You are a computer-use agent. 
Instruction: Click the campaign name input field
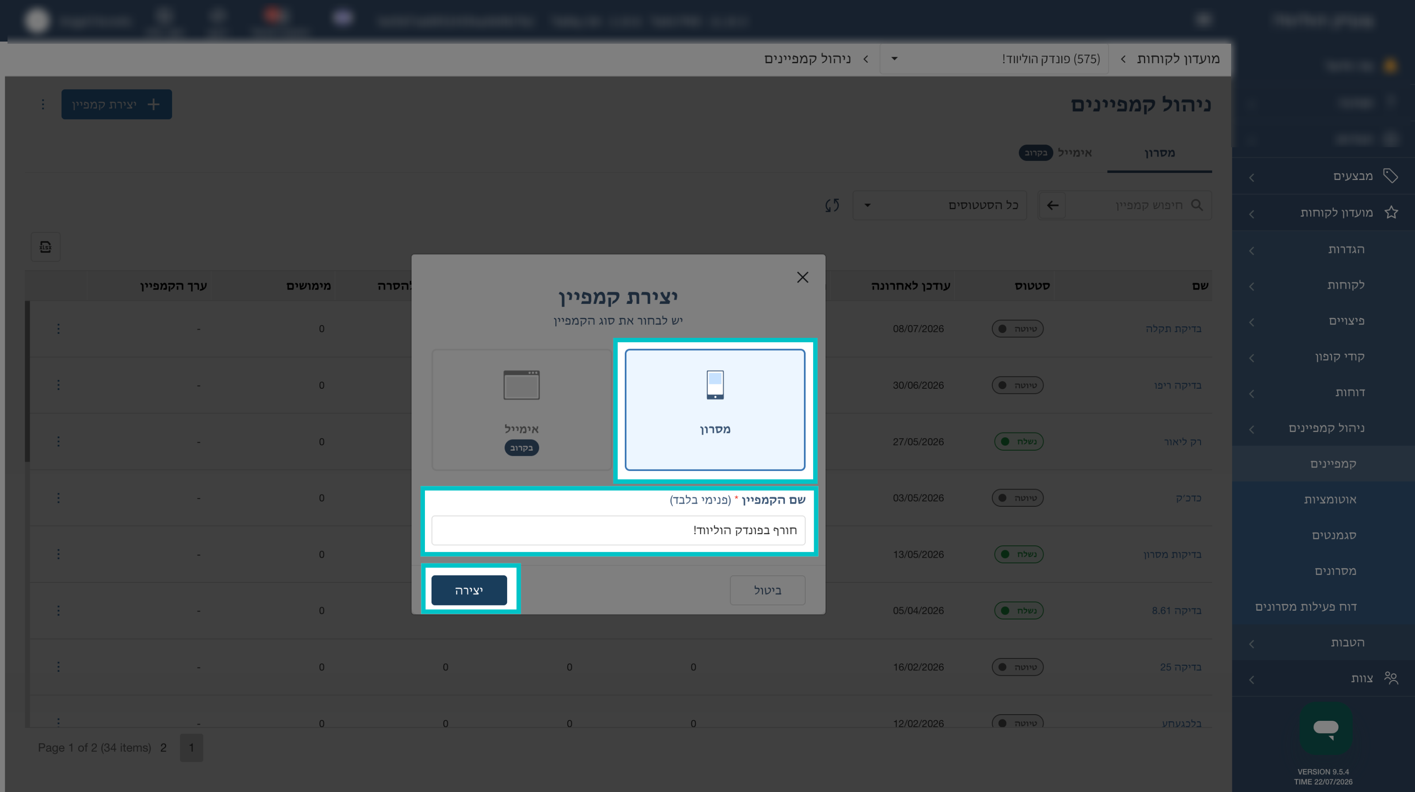(619, 530)
